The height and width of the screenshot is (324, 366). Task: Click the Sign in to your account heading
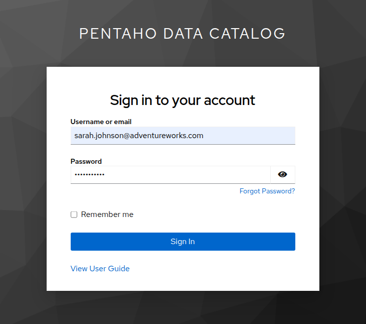point(182,100)
